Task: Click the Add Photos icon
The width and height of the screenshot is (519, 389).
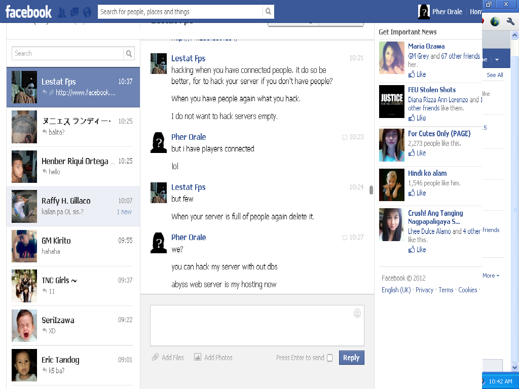Action: (x=198, y=358)
